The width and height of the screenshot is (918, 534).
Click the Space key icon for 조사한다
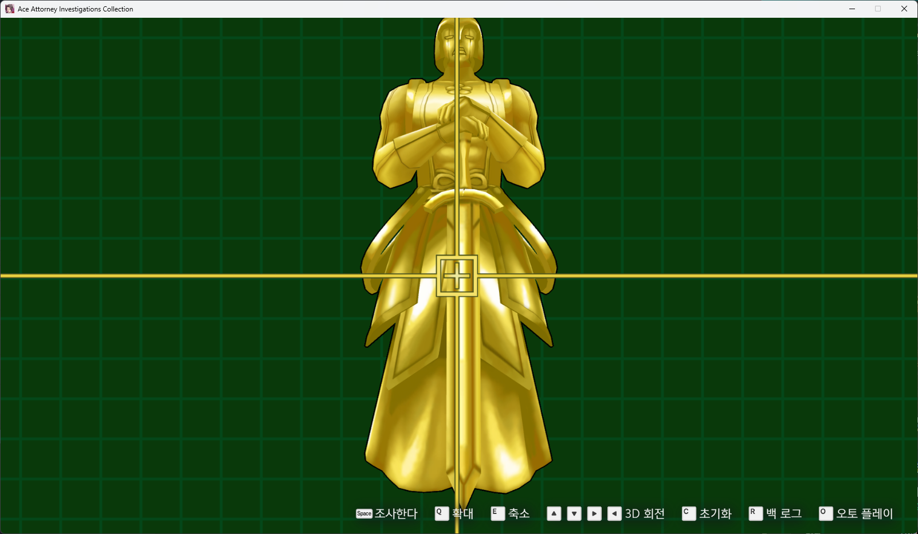tap(364, 513)
